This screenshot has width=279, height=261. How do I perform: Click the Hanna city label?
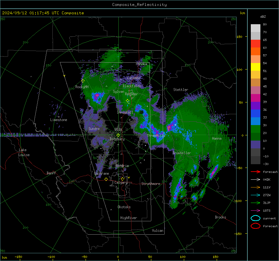(x=217, y=138)
